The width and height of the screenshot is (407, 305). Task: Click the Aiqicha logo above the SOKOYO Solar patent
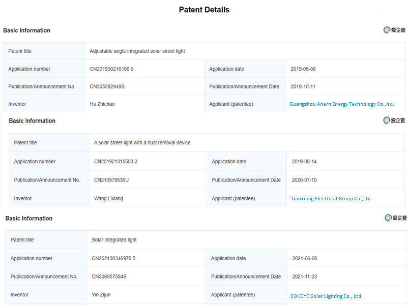396,218
